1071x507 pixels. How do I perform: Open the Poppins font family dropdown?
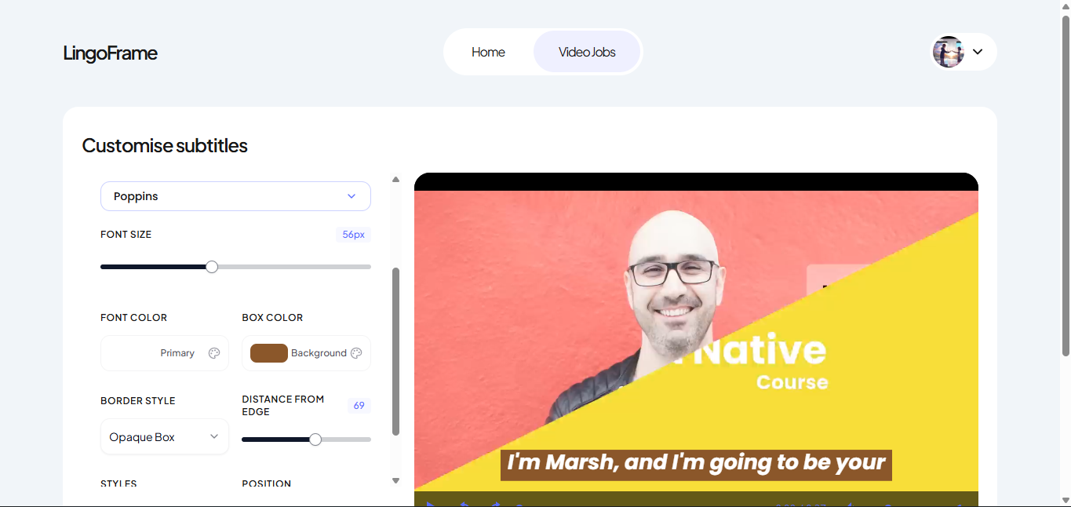pos(235,196)
